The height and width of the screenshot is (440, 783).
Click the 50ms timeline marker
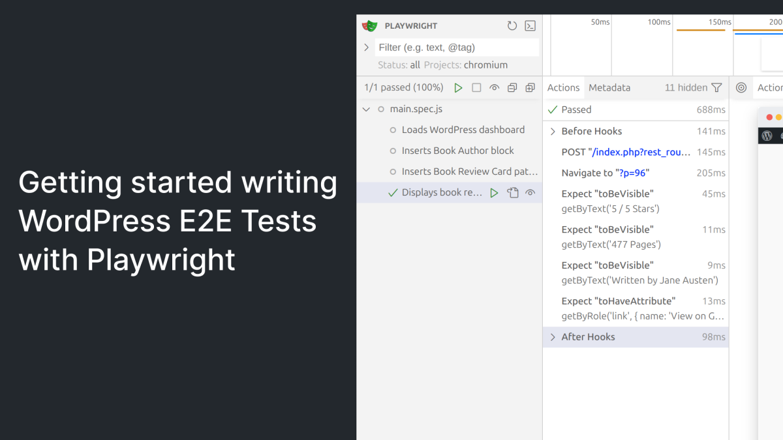tap(600, 22)
